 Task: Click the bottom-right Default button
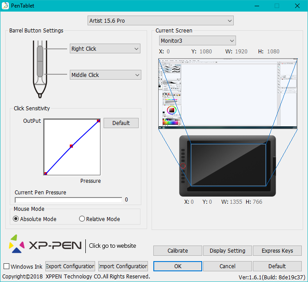pyautogui.click(x=277, y=266)
